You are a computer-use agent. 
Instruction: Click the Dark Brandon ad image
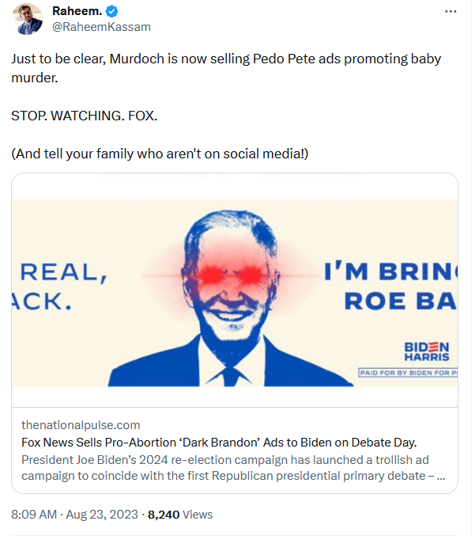(234, 293)
